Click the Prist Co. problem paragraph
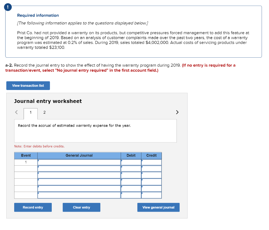The width and height of the screenshot is (269, 230). click(x=133, y=40)
